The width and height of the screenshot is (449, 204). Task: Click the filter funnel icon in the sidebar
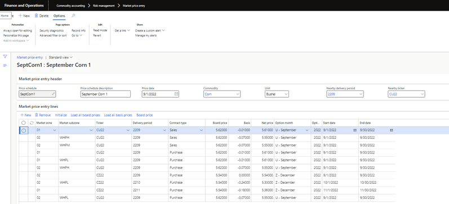click(x=5, y=56)
